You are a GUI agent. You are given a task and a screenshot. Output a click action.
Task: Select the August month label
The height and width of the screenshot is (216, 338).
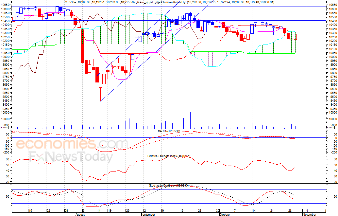pyautogui.click(x=80, y=214)
